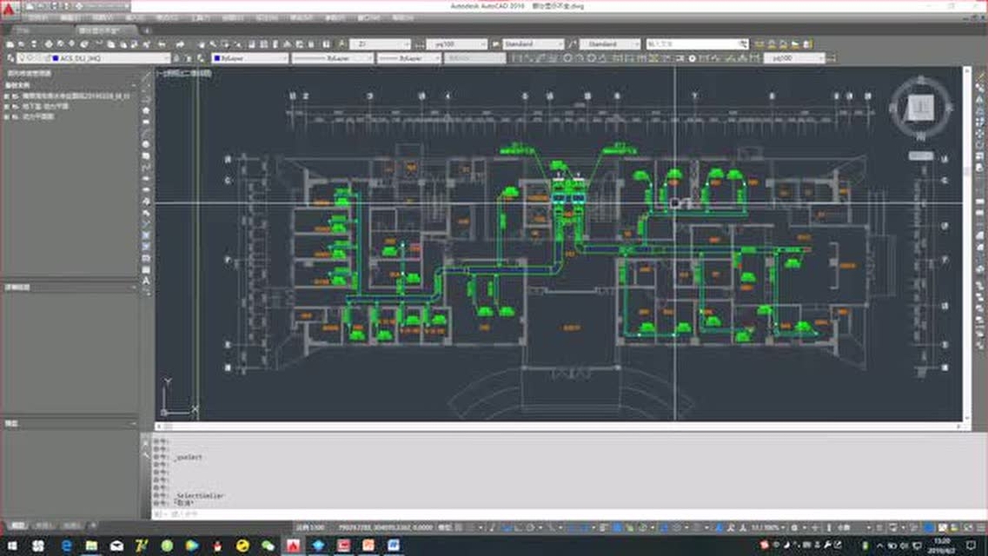Click the search icon in the text search box
The width and height of the screenshot is (988, 556).
pyautogui.click(x=743, y=45)
